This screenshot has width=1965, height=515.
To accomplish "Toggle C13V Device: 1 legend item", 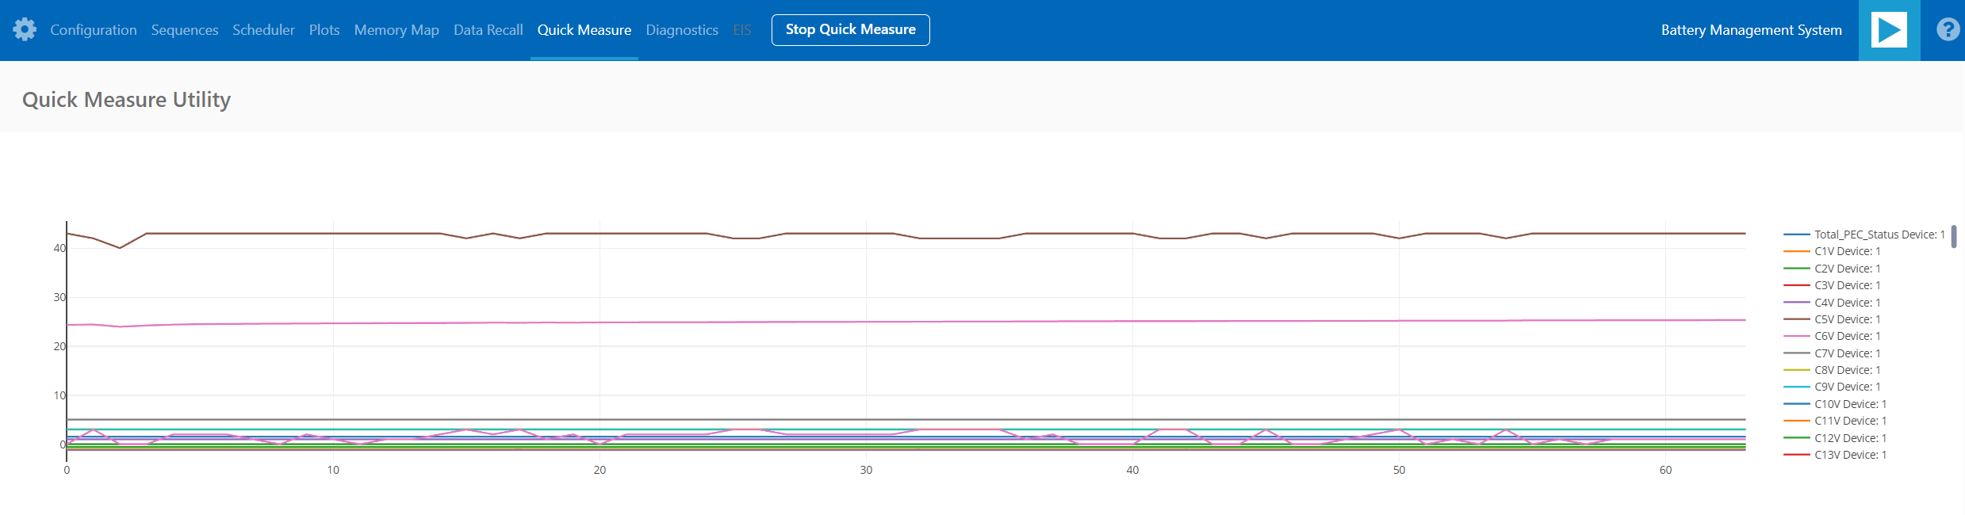I will coord(1850,455).
